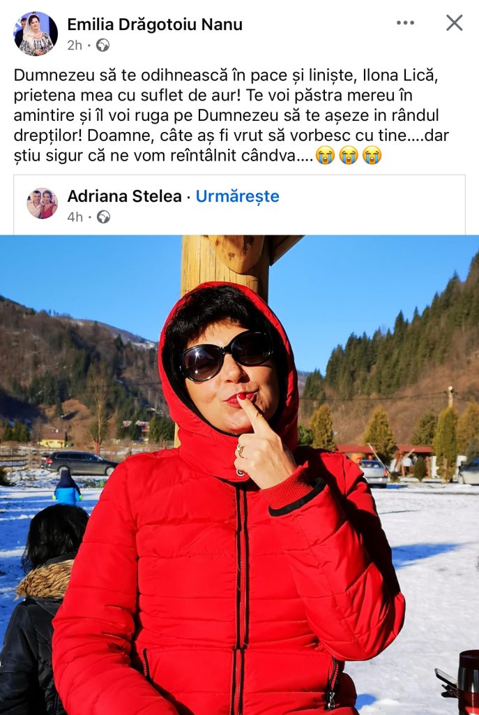This screenshot has height=715, width=479.
Task: Click the last crying emoji in the post
Action: click(372, 156)
